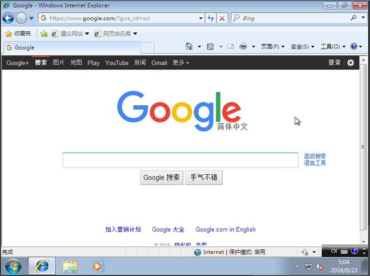Click the browser Forward arrow button
370x276 pixels.
[x=21, y=18]
